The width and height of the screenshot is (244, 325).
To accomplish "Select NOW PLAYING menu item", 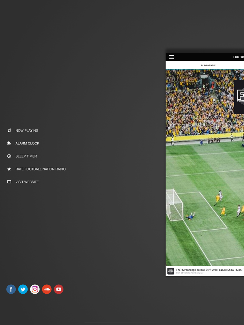I will [27, 130].
